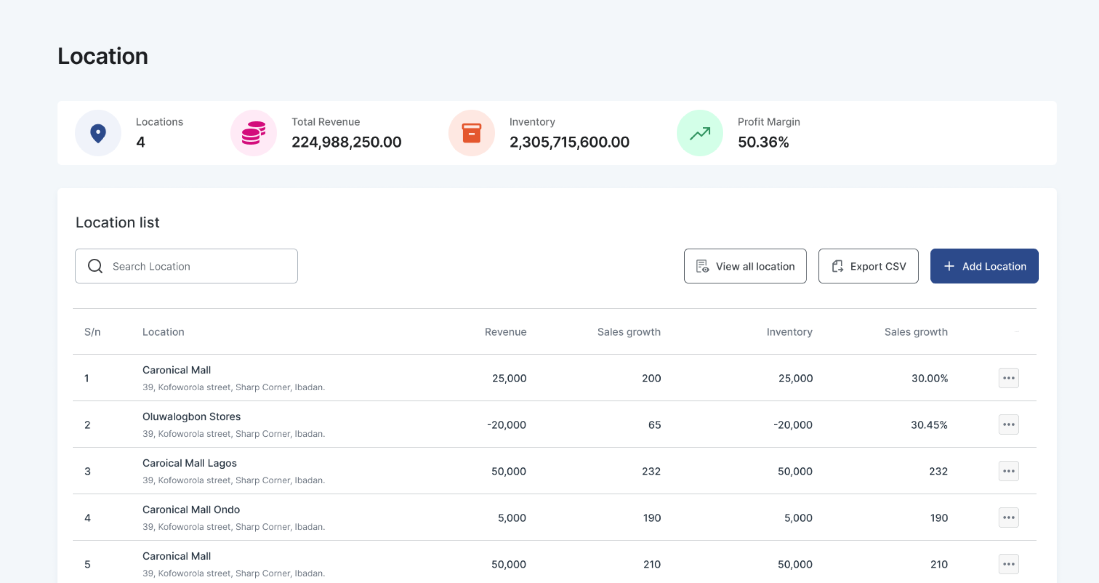This screenshot has width=1099, height=583.
Task: Click the Location column header
Action: (x=163, y=332)
